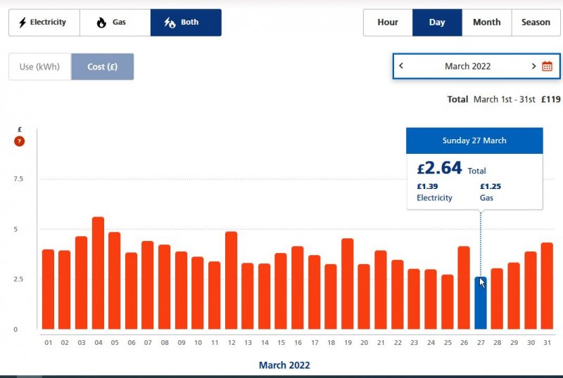Image resolution: width=563 pixels, height=378 pixels.
Task: Advance to next month with right chevron
Action: coord(533,66)
